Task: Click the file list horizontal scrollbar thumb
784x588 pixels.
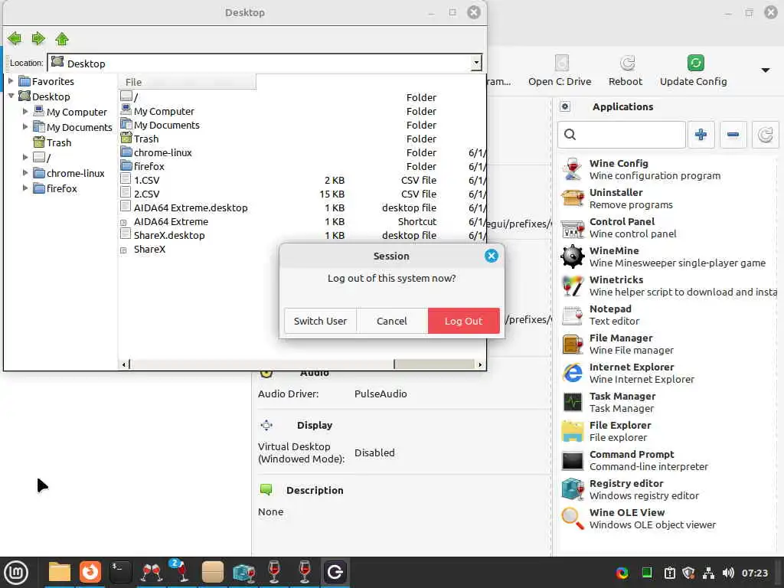Action: (434, 364)
